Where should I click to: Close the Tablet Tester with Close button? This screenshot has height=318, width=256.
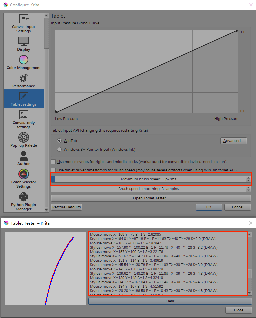(239, 310)
